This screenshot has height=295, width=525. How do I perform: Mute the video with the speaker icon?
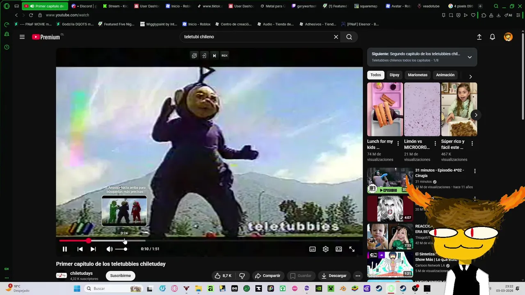coord(110,249)
